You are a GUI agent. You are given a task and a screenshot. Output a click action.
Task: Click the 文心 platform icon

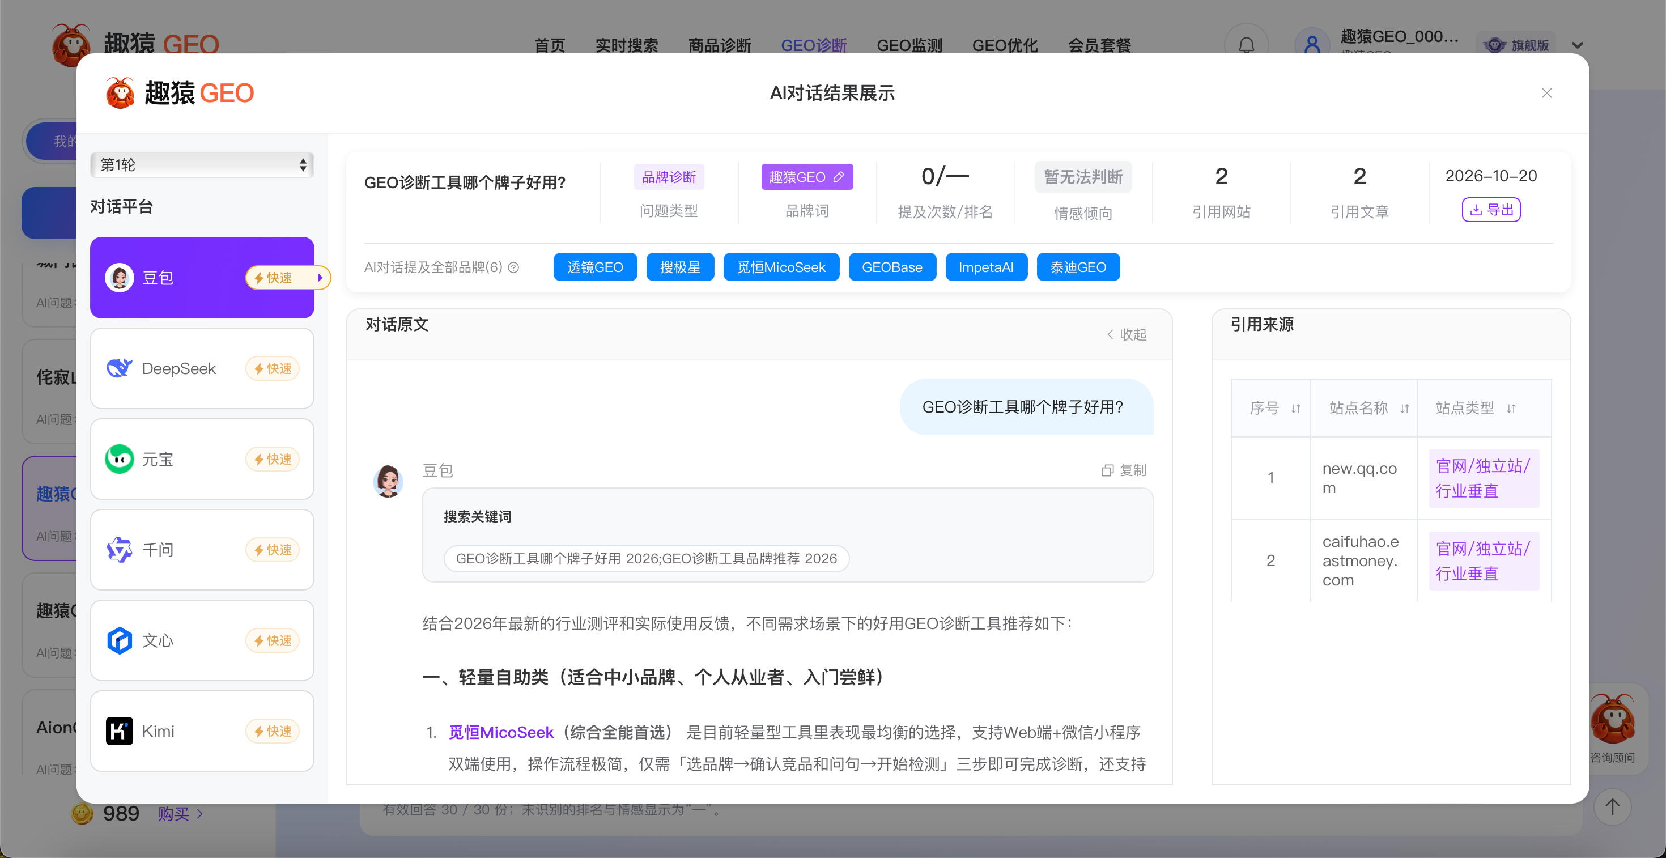[120, 640]
